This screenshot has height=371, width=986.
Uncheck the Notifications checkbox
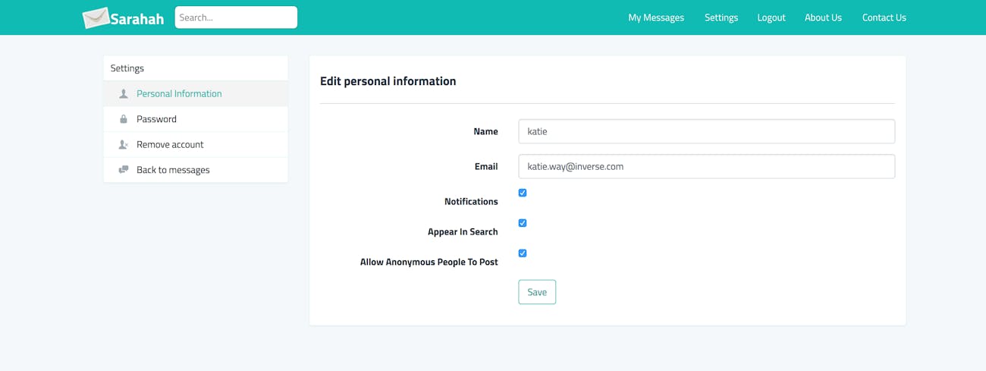[x=523, y=193]
